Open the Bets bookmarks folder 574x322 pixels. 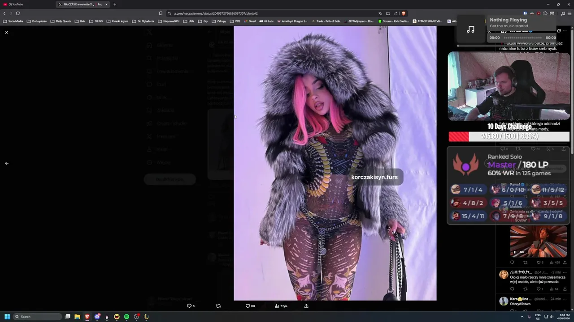coord(80,21)
